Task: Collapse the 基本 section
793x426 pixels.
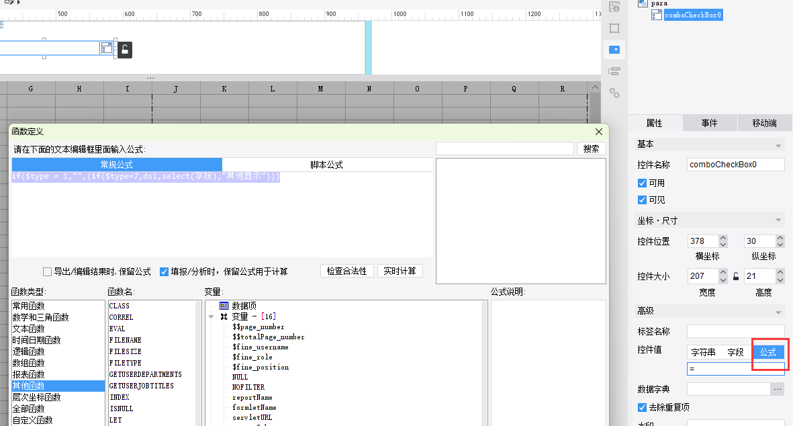Action: (x=778, y=146)
